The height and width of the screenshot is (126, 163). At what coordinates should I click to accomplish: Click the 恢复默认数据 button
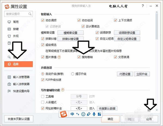(x=107, y=109)
